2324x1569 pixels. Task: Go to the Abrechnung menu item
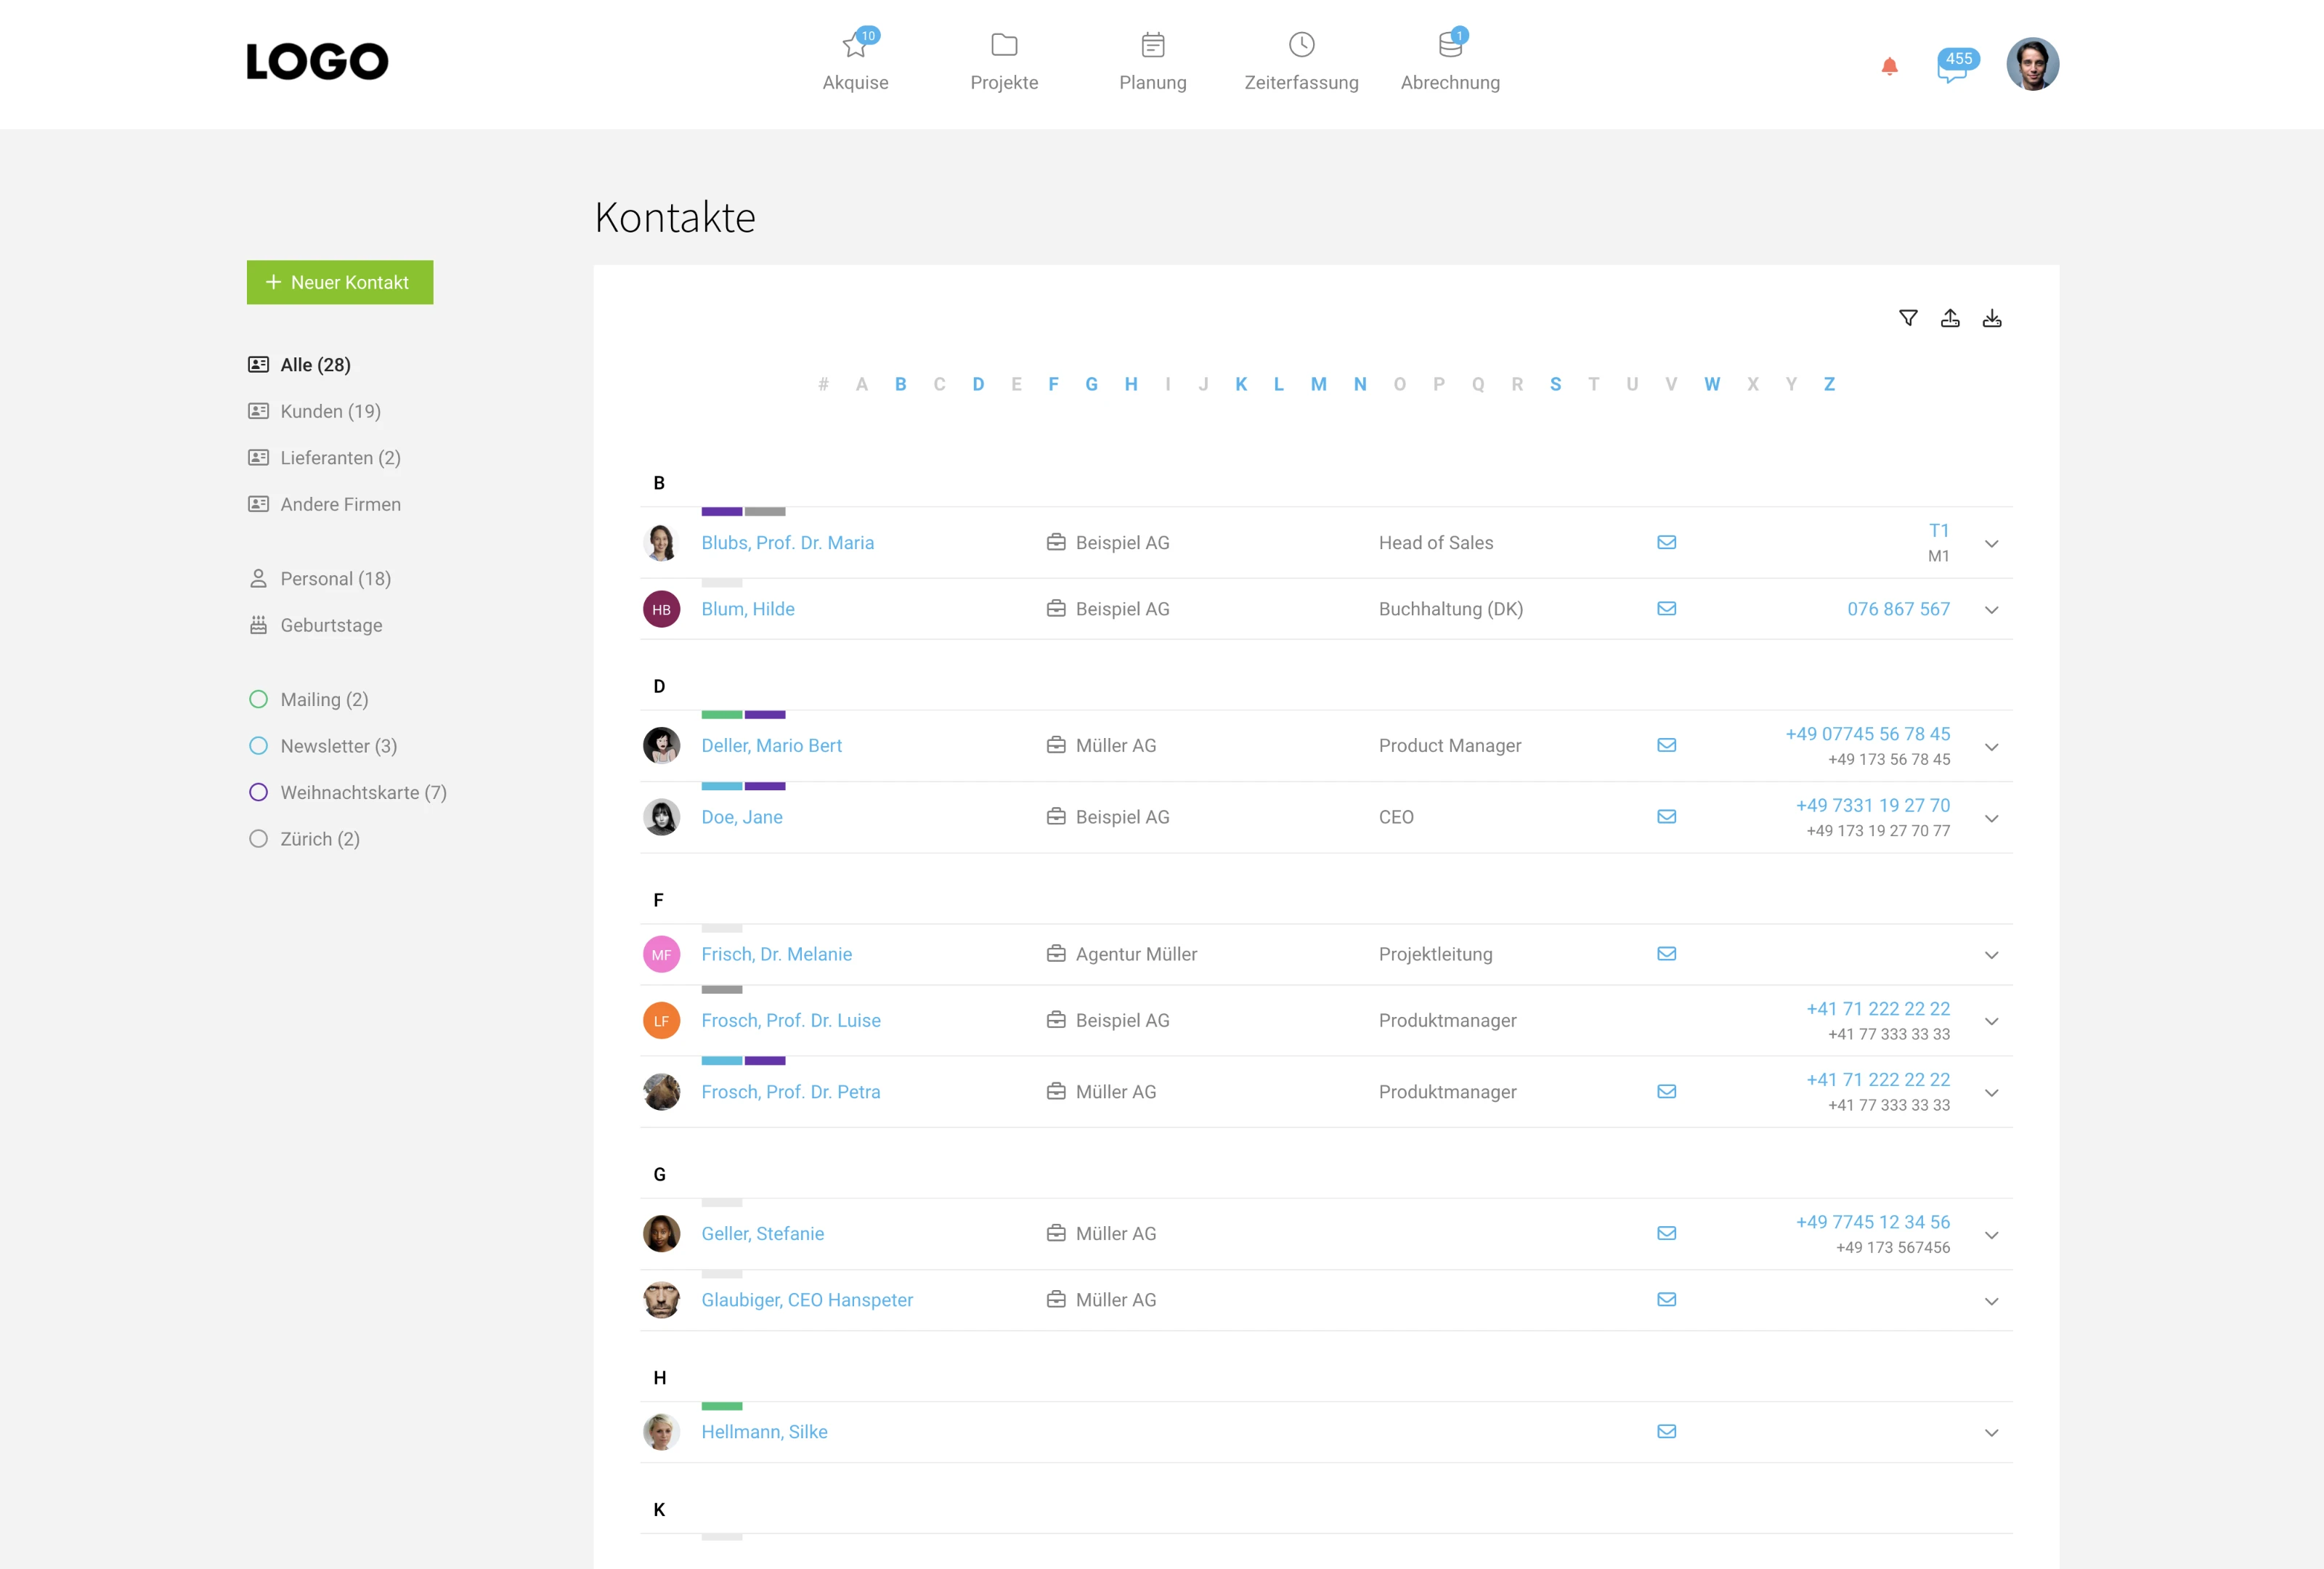[1450, 62]
